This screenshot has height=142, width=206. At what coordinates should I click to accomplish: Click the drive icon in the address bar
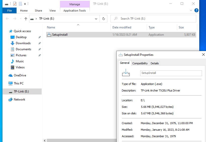(32, 19)
